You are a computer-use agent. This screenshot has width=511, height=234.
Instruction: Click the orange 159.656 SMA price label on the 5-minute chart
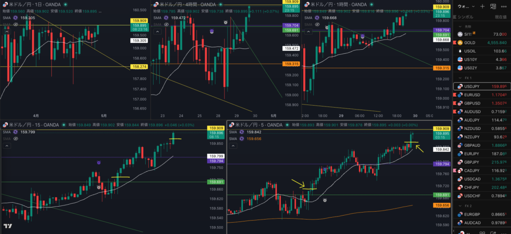click(441, 205)
